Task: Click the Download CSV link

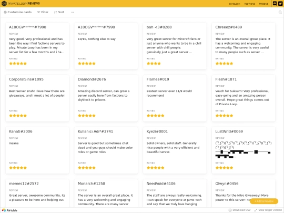Action: (x=241, y=210)
